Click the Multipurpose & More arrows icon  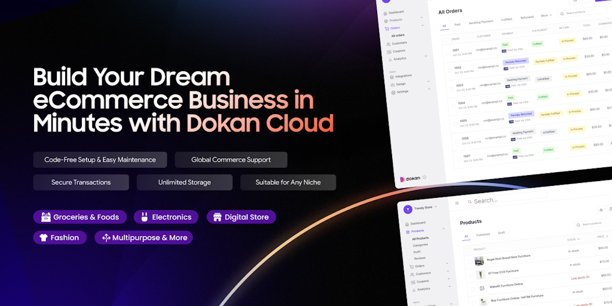click(106, 237)
